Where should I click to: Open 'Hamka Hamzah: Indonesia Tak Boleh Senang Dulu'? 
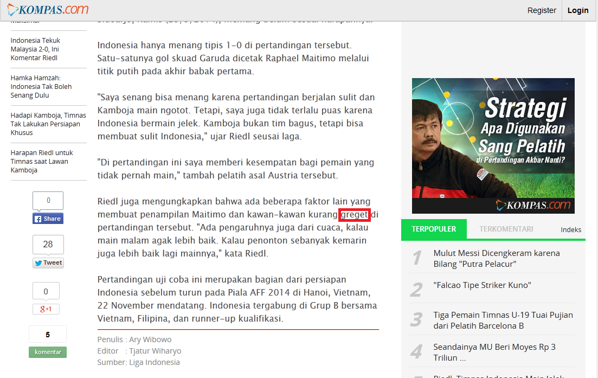click(41, 87)
